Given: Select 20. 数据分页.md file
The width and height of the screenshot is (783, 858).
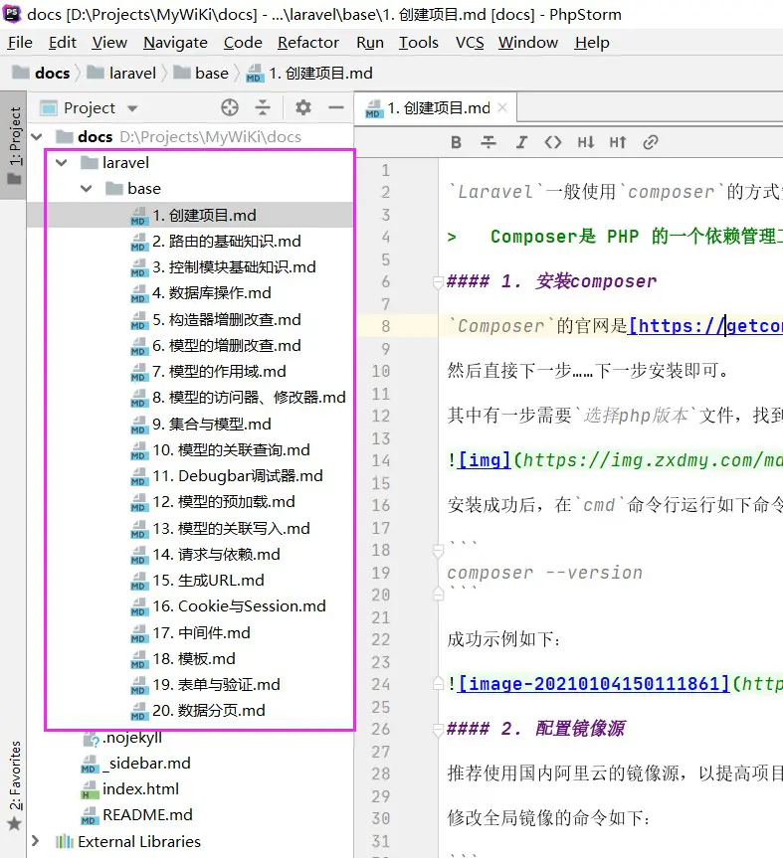Looking at the screenshot, I should pos(198,711).
